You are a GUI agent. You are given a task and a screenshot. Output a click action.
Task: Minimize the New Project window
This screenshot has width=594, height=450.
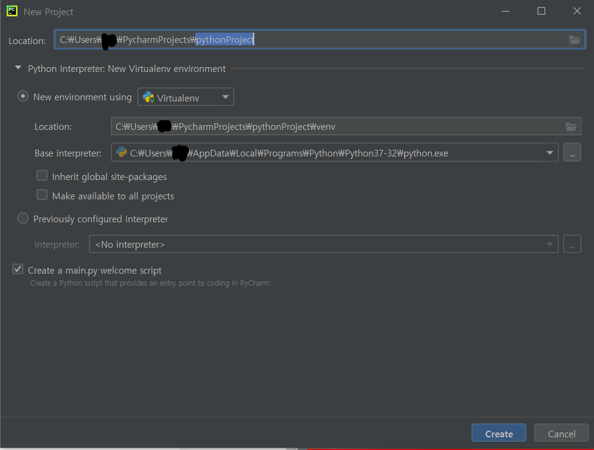point(506,11)
